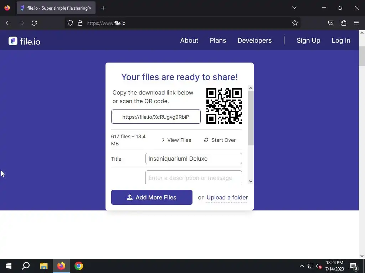The width and height of the screenshot is (365, 273).
Task: Click the card scrollbar up arrow
Action: [251, 88]
